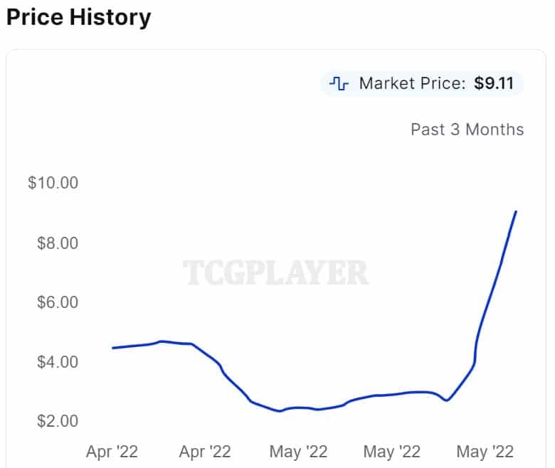This screenshot has height=468, width=555.
Task: Click the Market Price label text
Action: click(x=413, y=84)
